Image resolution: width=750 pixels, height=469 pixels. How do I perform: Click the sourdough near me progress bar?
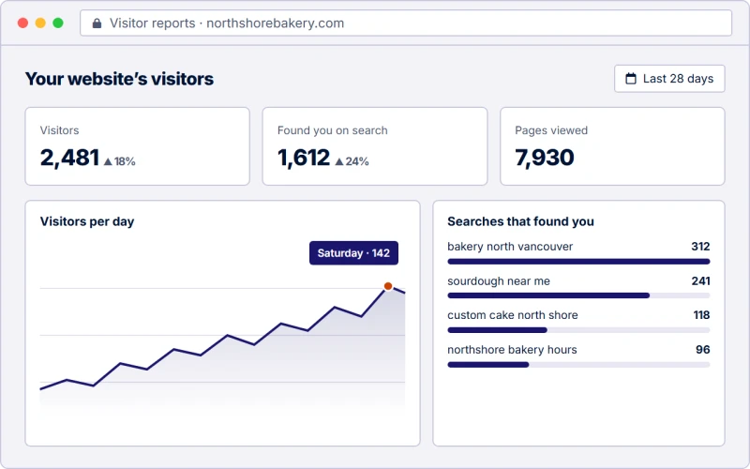pos(578,295)
